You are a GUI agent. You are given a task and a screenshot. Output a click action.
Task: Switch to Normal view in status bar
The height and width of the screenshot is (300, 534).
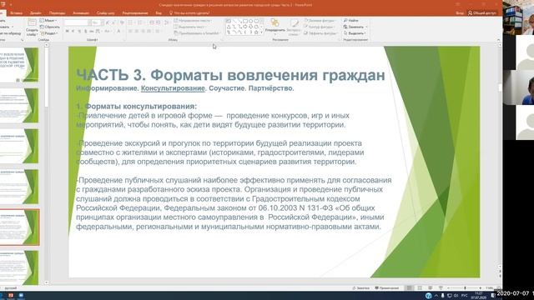[x=410, y=288]
